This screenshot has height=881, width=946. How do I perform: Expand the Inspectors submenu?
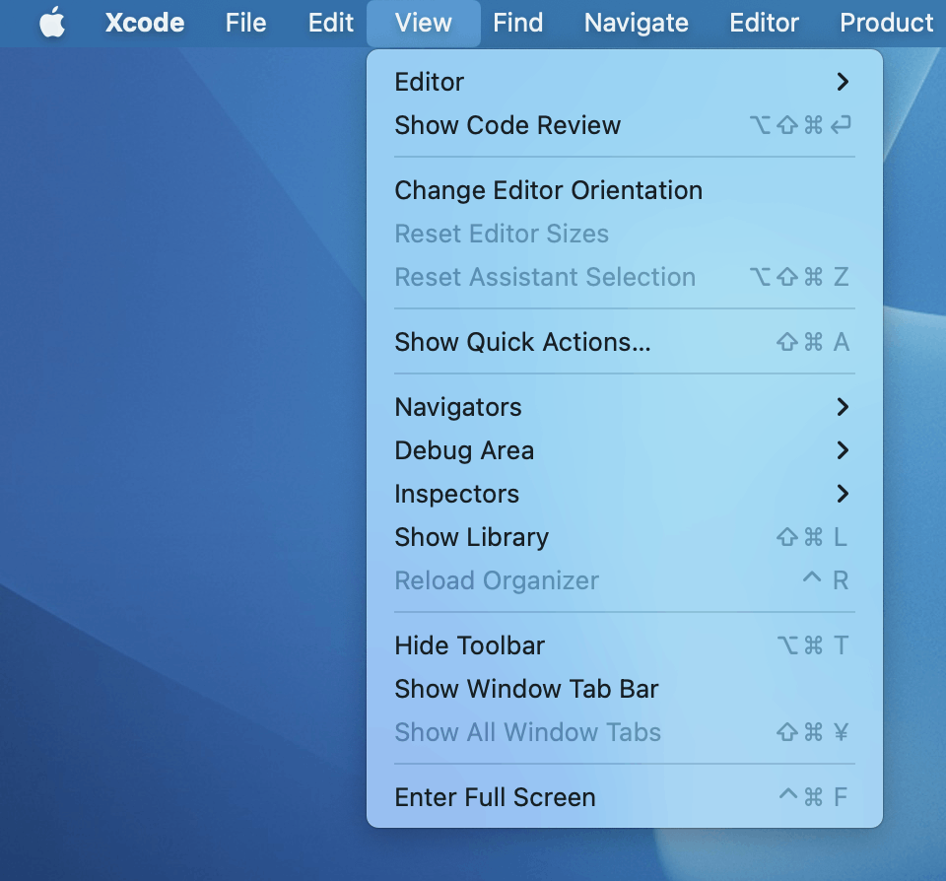pyautogui.click(x=625, y=494)
